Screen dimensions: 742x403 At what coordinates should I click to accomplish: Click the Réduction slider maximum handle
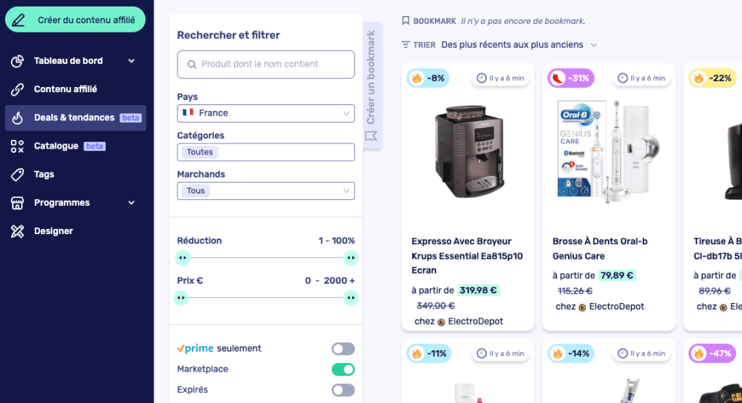coord(351,257)
